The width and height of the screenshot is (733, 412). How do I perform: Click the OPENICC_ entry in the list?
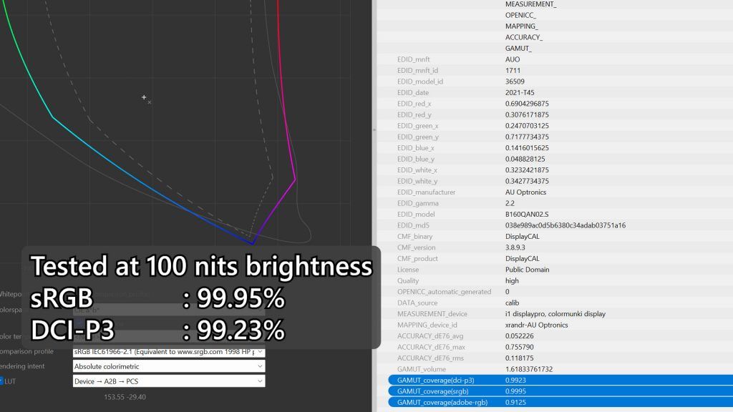click(520, 15)
